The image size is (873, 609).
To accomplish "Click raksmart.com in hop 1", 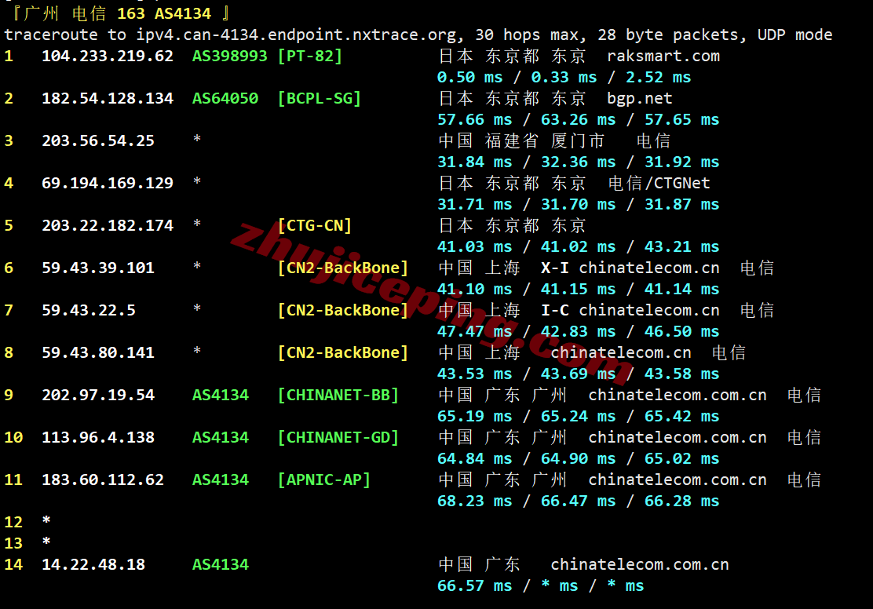I will pyautogui.click(x=663, y=57).
